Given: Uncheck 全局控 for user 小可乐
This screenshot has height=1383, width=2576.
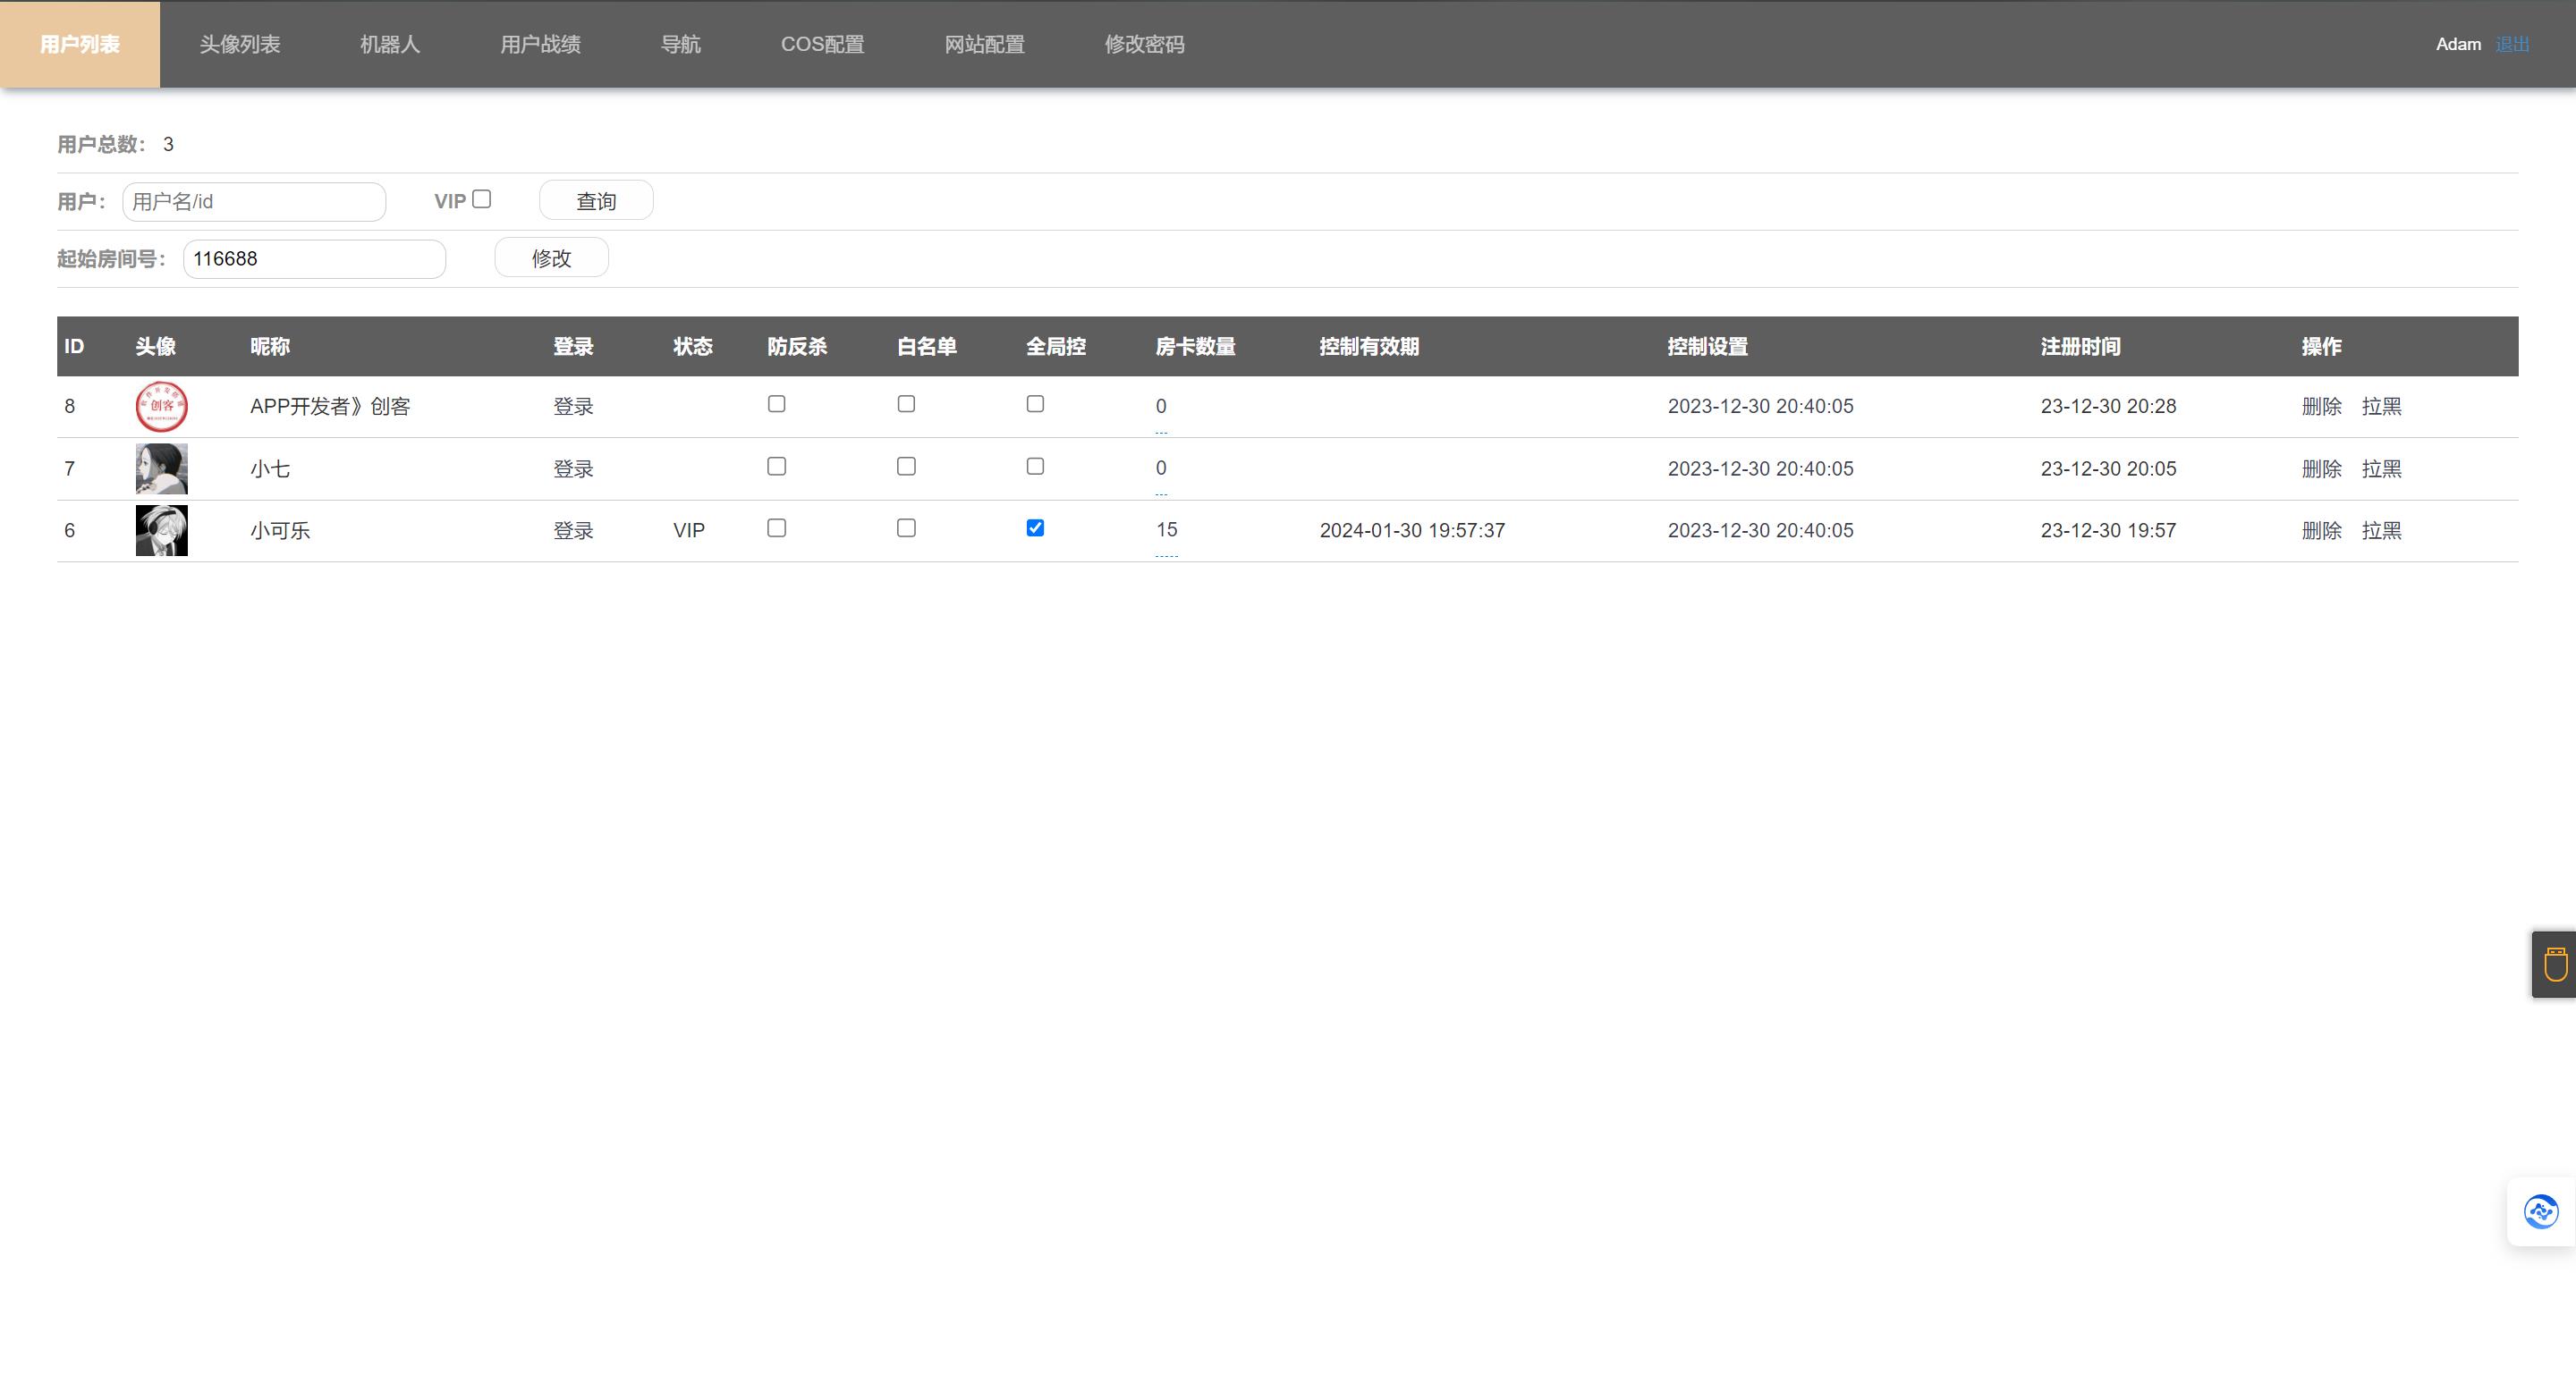Looking at the screenshot, I should (1035, 528).
